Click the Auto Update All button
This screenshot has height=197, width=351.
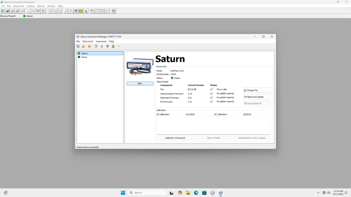tap(257, 104)
